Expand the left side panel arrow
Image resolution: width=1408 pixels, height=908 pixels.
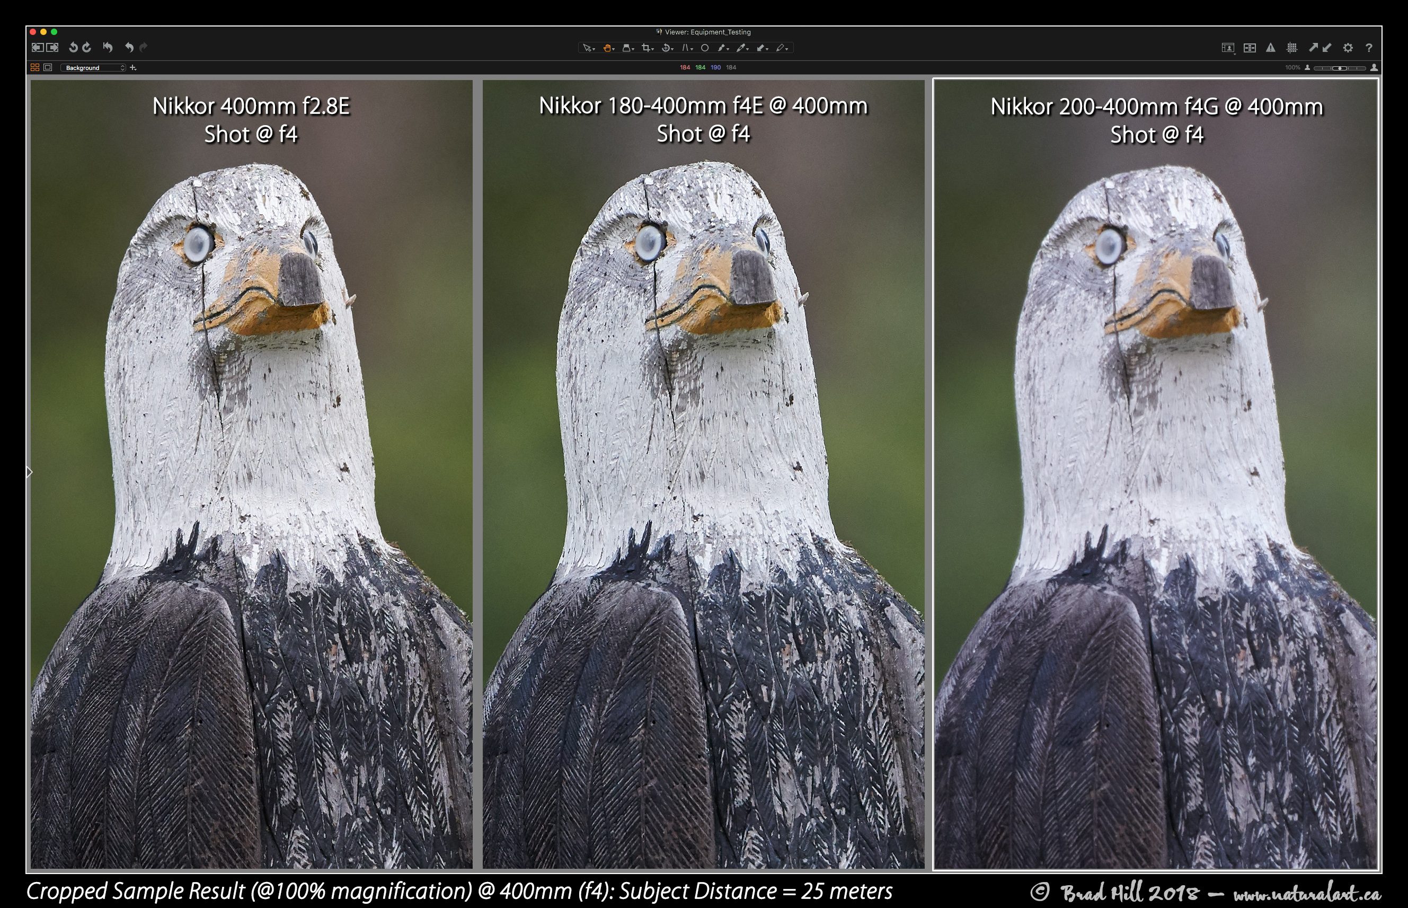[30, 472]
